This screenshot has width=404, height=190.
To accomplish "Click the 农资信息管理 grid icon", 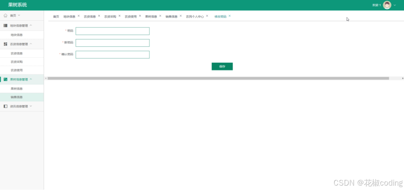I will click(5, 44).
